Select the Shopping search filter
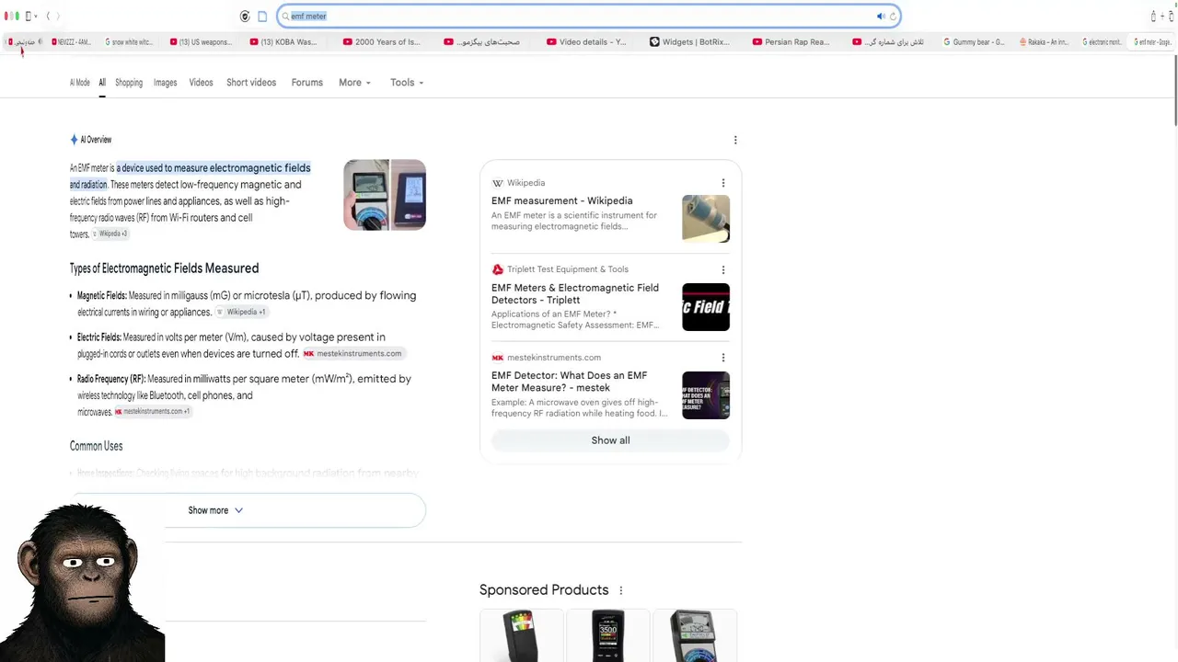The width and height of the screenshot is (1178, 662). 129,83
